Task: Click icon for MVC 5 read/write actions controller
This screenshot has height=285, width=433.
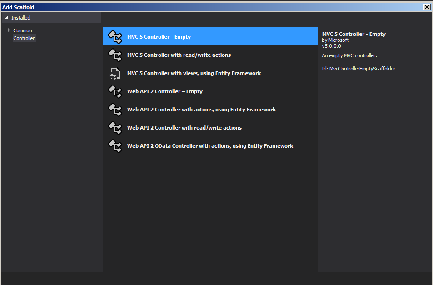Action: [x=115, y=55]
